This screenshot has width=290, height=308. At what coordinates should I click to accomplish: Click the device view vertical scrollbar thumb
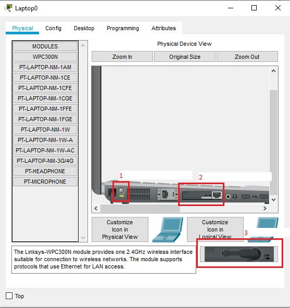[273, 143]
